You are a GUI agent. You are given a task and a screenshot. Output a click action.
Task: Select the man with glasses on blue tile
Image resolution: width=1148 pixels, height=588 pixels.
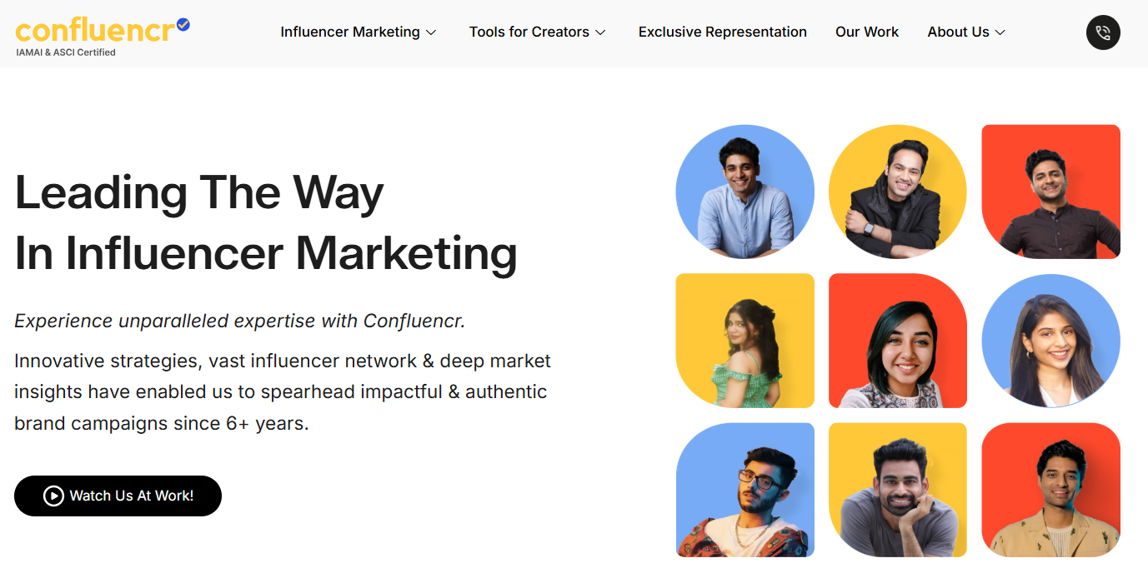(x=745, y=490)
